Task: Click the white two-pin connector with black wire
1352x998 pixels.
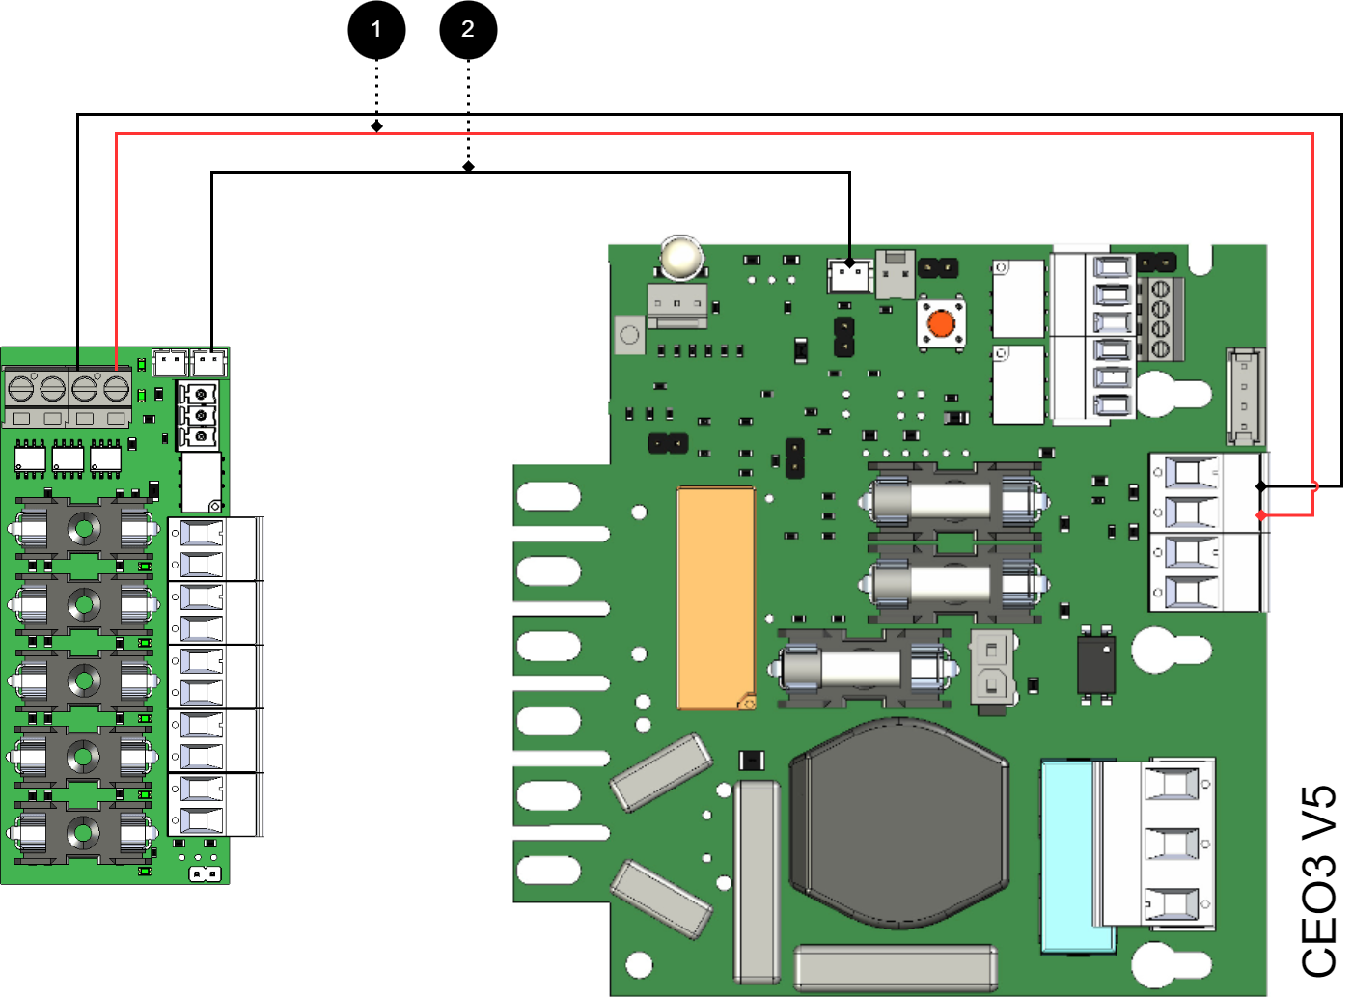Action: click(x=849, y=276)
